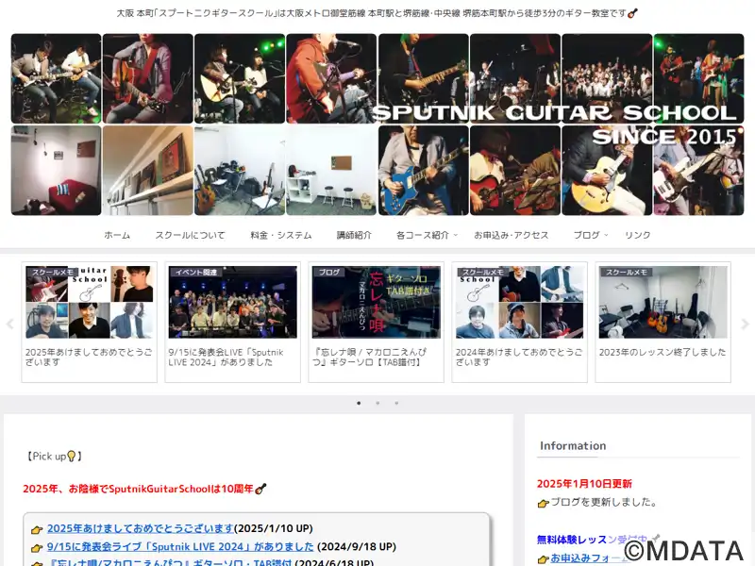Open お申込み・アクセス menu item
The image size is (755, 566).
512,235
